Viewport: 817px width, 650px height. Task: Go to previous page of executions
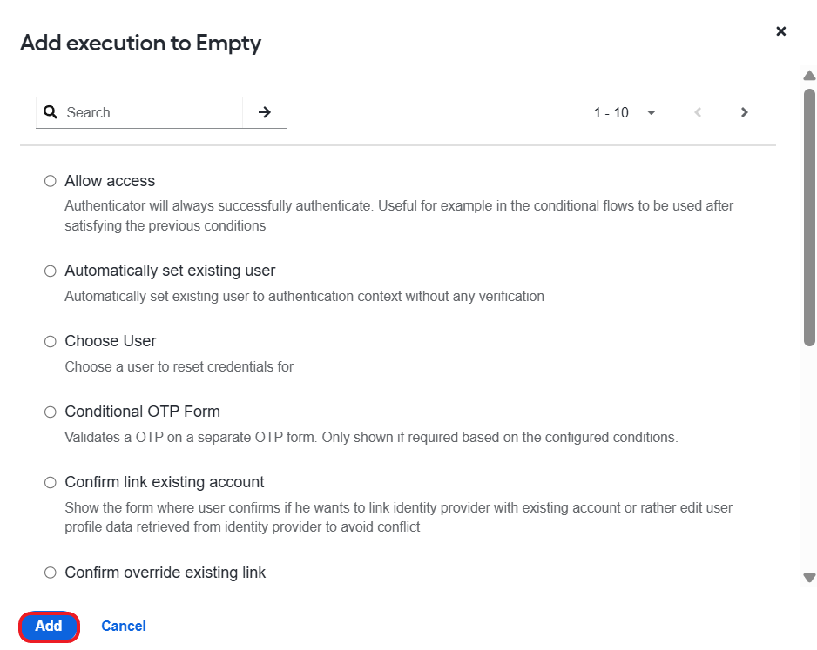(698, 112)
